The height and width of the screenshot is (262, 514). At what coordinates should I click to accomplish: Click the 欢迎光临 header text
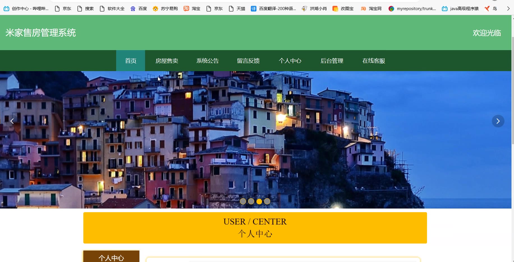click(487, 33)
